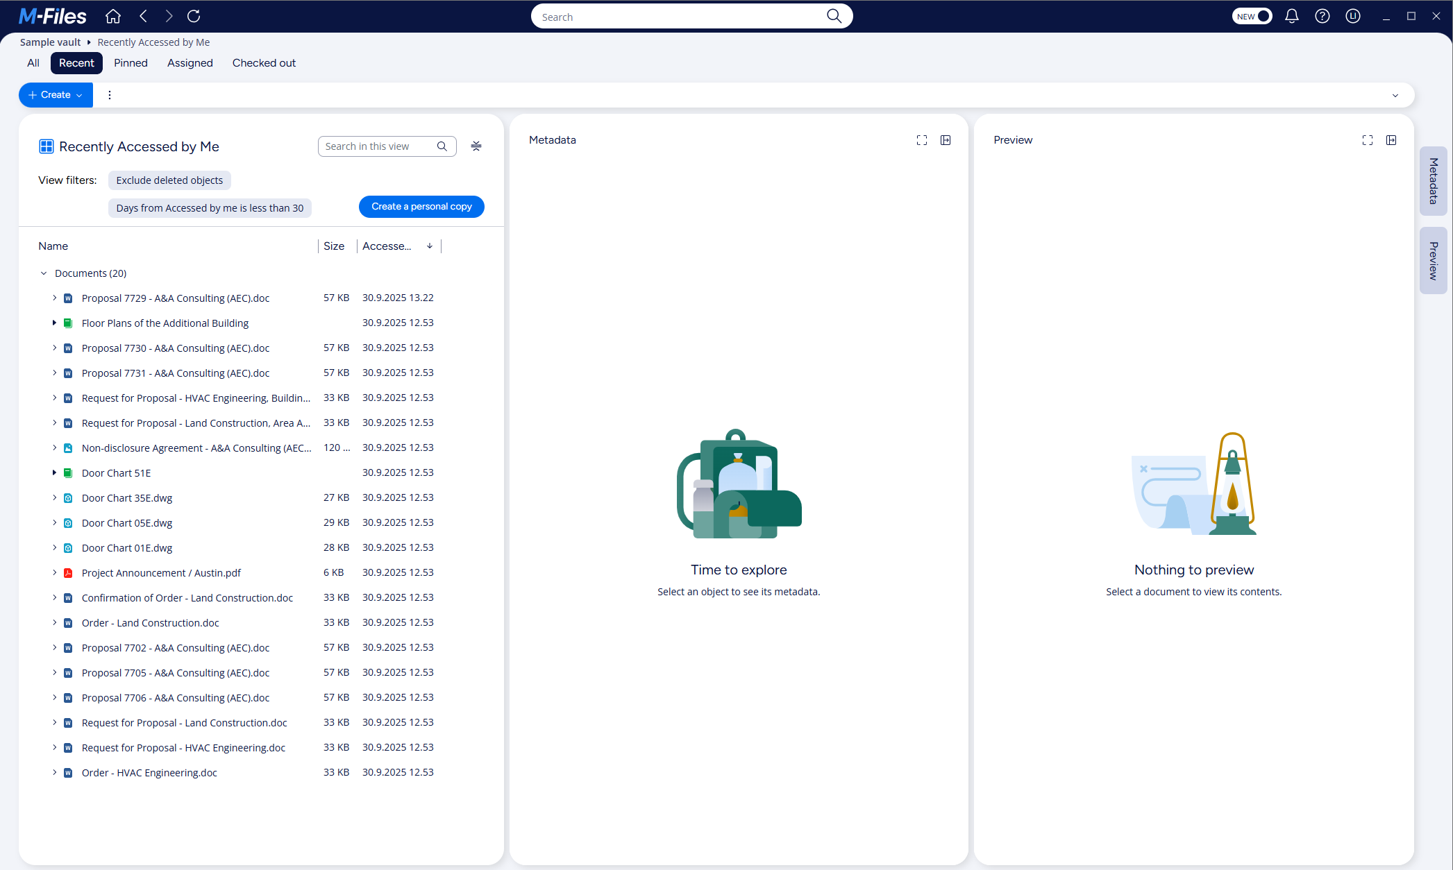Toggle the NEW interface switch

(x=1252, y=16)
